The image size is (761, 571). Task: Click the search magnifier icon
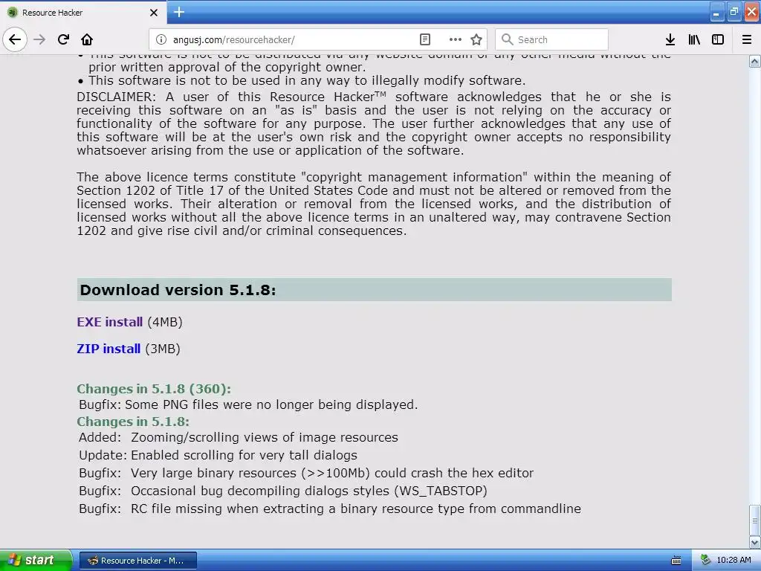click(x=507, y=39)
